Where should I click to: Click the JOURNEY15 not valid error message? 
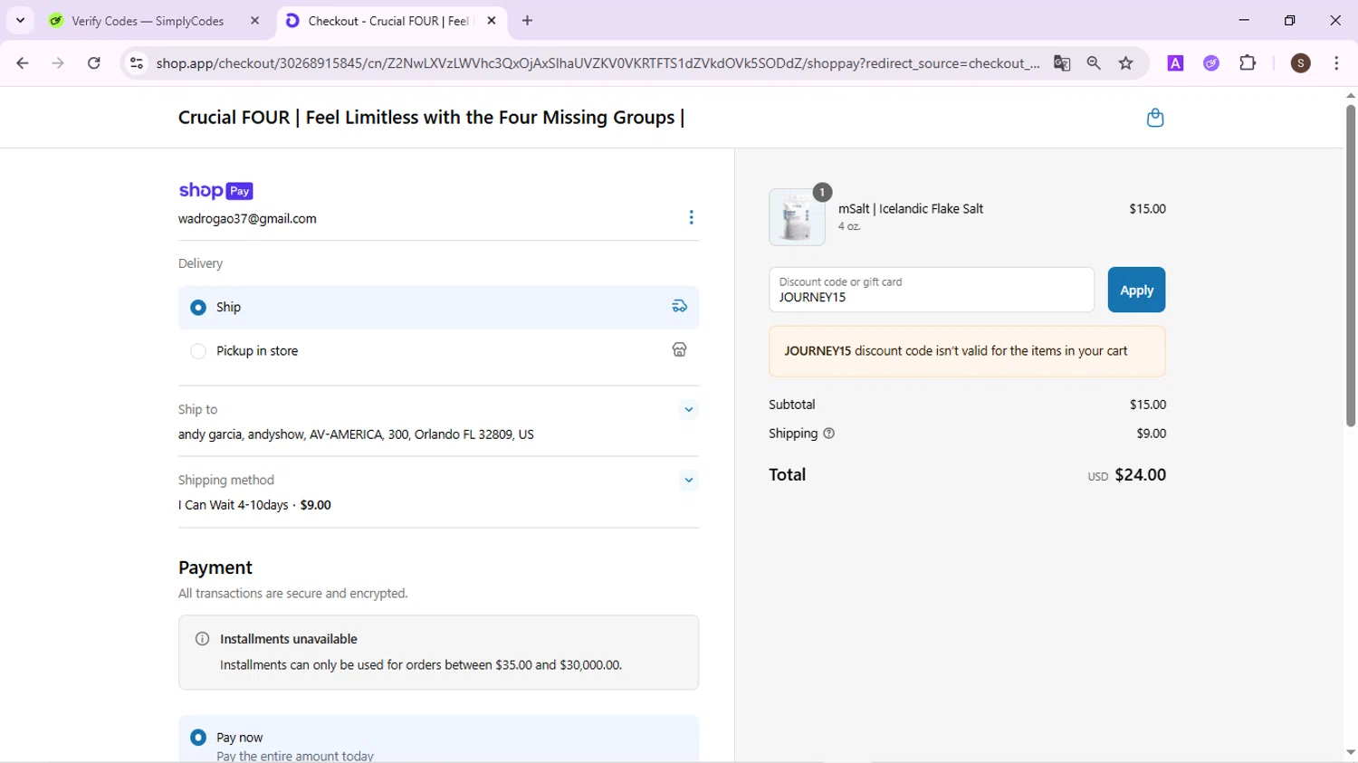coord(967,351)
